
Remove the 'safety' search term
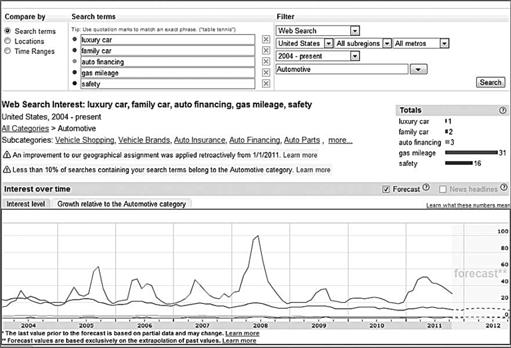click(x=266, y=84)
